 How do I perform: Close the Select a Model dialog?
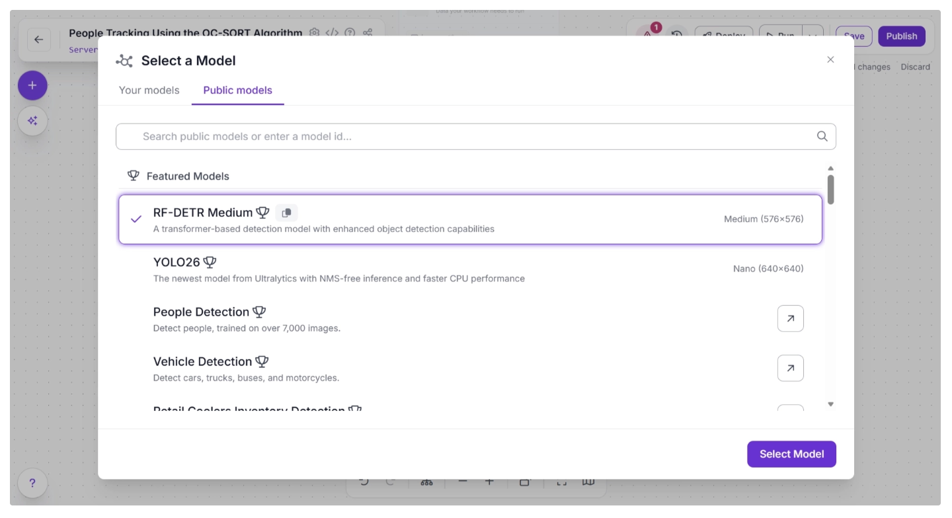(x=830, y=59)
